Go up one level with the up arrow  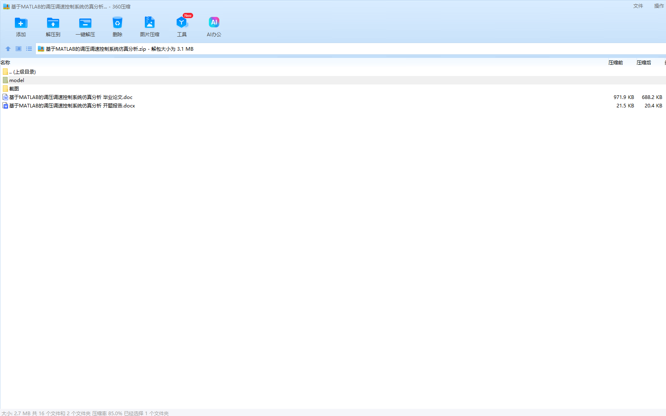pyautogui.click(x=8, y=49)
